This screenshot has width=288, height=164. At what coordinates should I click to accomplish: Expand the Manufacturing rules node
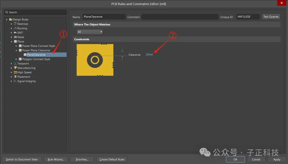click(x=11, y=68)
